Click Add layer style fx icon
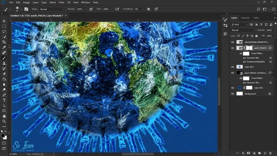Viewport: 277px width, 156px height. (243, 153)
